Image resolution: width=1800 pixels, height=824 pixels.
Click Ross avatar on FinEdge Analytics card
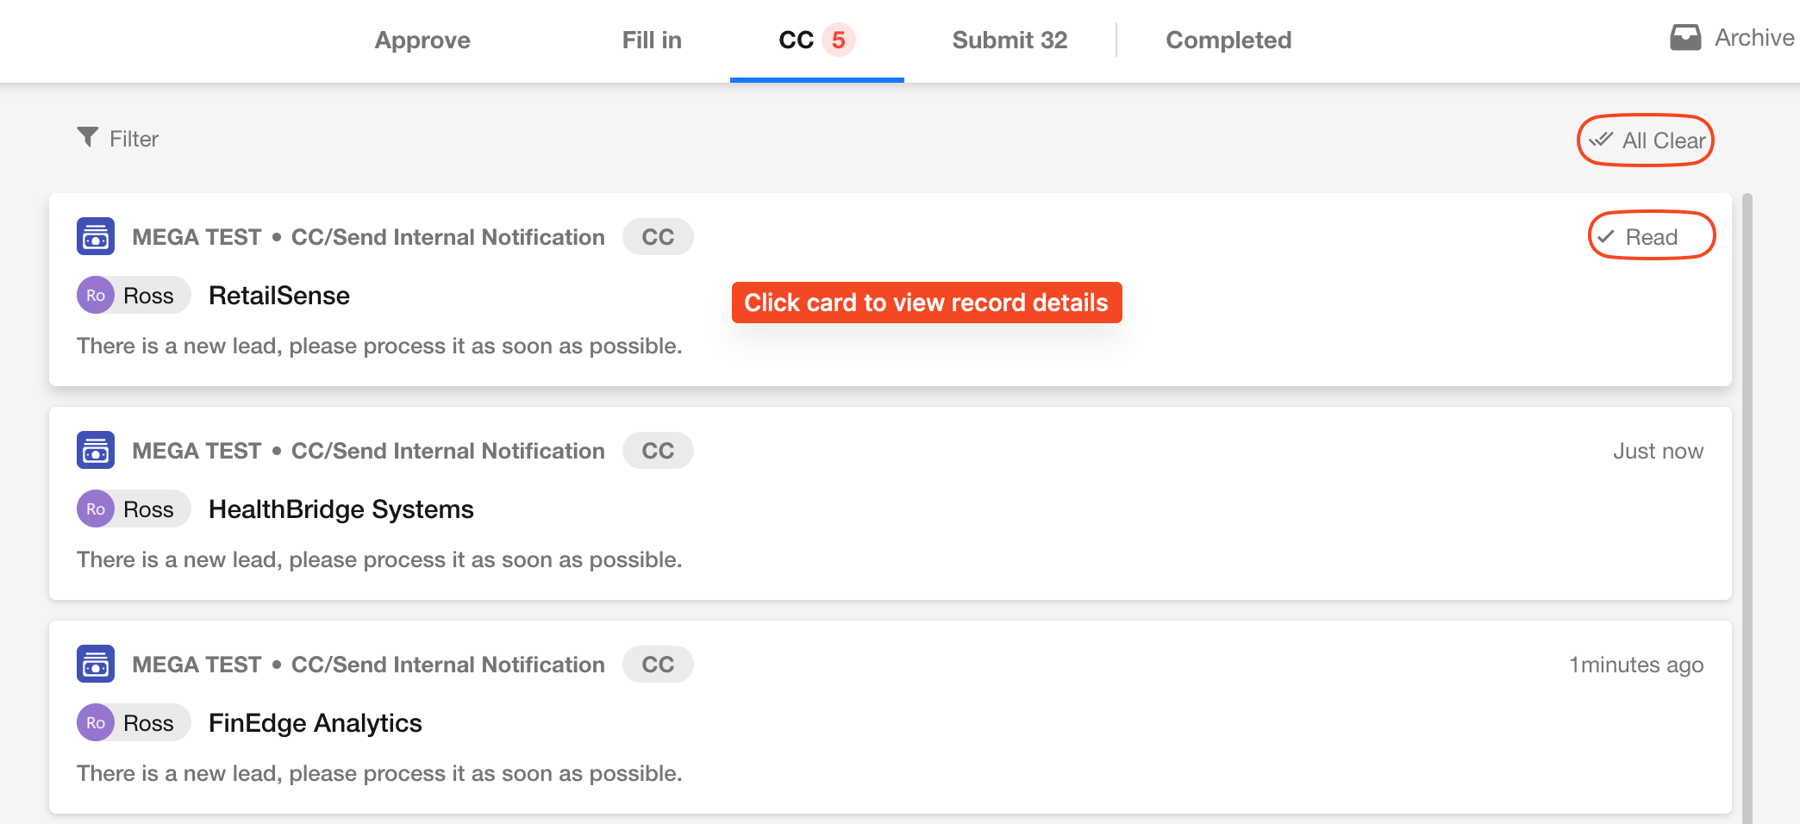coord(96,723)
